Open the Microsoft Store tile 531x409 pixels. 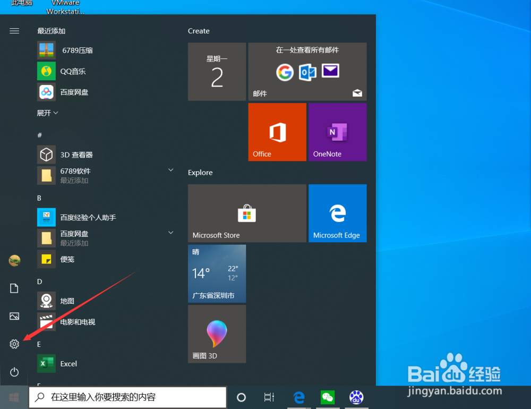[x=247, y=213]
